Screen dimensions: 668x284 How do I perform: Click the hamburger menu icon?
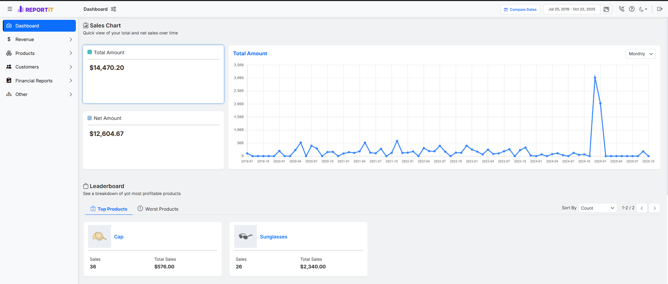10,9
